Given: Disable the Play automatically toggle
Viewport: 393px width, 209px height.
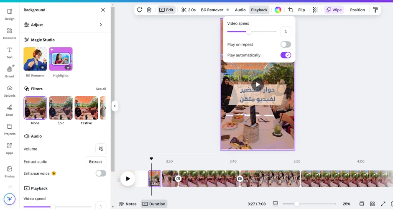Looking at the screenshot, I should coord(286,55).
